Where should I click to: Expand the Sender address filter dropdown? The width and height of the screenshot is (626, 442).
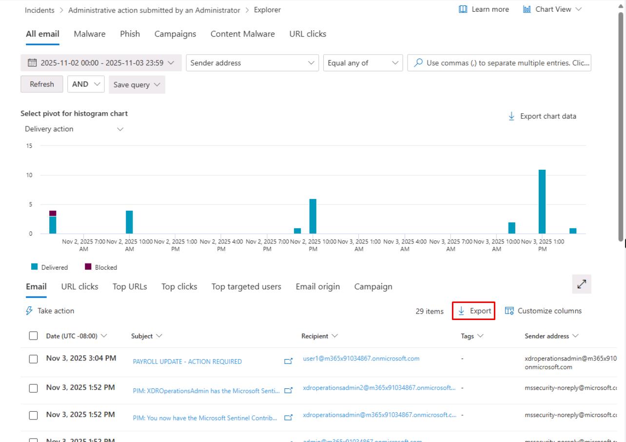tap(311, 63)
